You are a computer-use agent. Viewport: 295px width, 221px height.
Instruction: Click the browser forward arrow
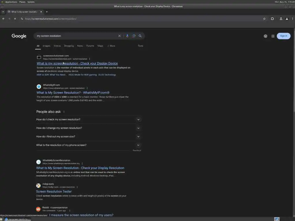9,19
